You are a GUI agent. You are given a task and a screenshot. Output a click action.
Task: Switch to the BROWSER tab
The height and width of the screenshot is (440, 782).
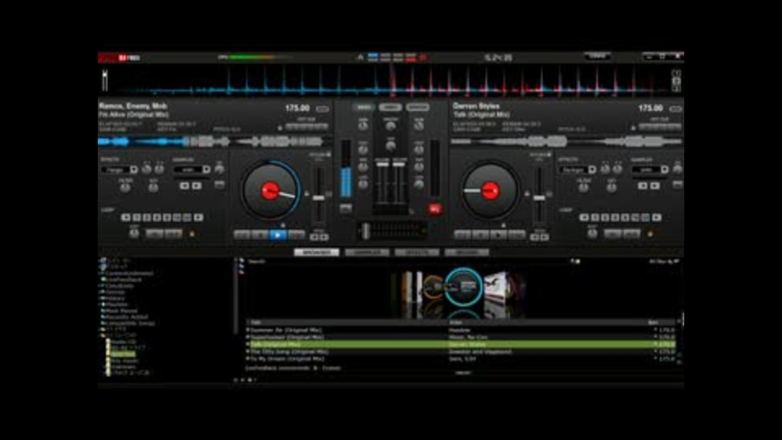pos(317,253)
